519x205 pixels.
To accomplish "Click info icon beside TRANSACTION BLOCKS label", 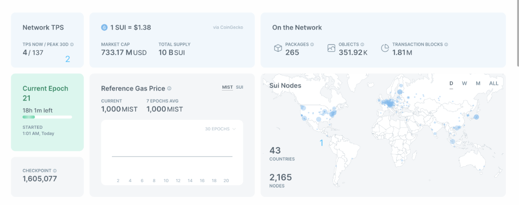I will [446, 44].
